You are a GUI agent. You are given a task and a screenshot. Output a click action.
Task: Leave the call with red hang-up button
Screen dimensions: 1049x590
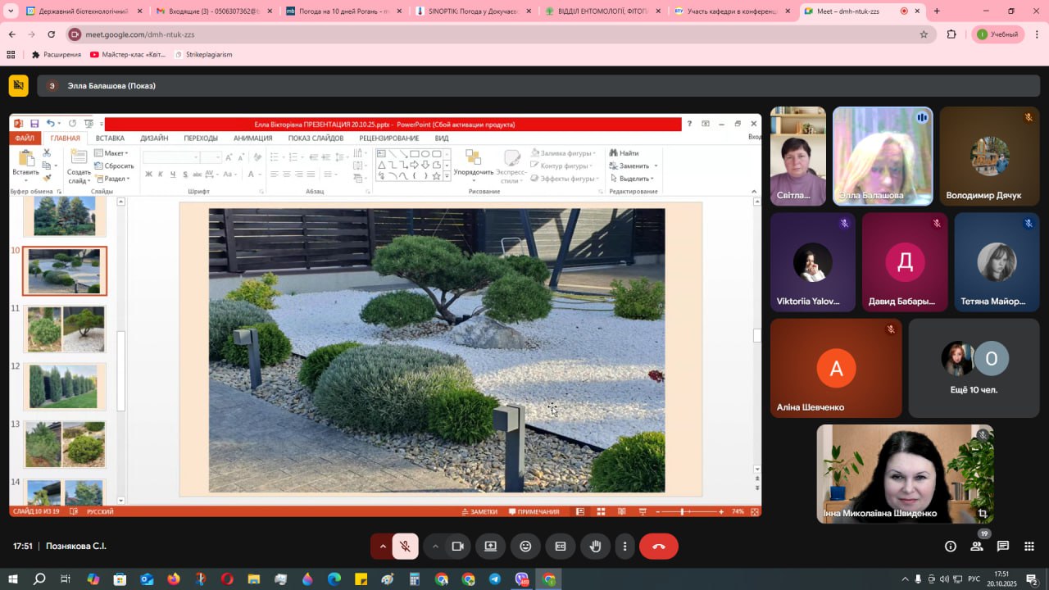[x=658, y=547]
